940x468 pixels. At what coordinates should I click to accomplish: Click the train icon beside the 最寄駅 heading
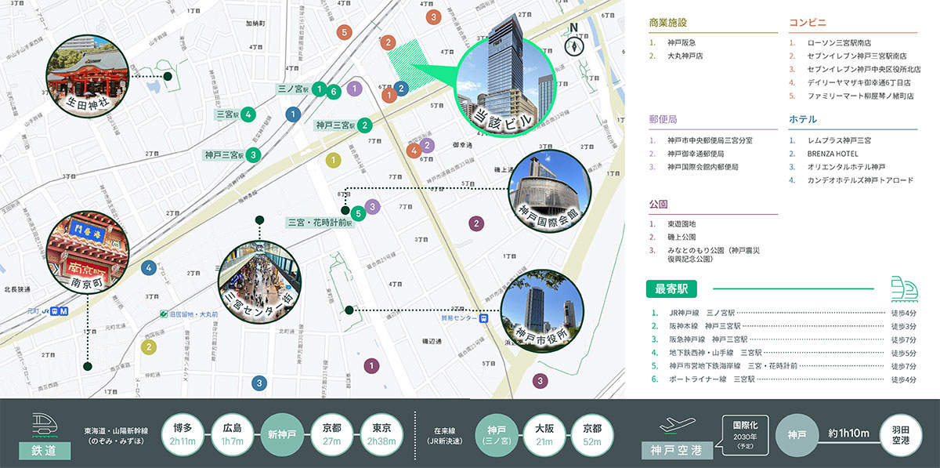pos(902,288)
